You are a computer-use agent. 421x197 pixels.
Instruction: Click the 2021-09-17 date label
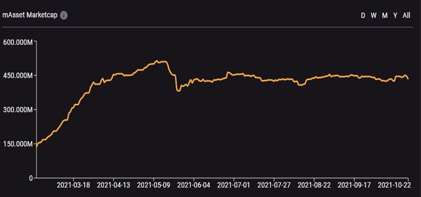coord(354,185)
